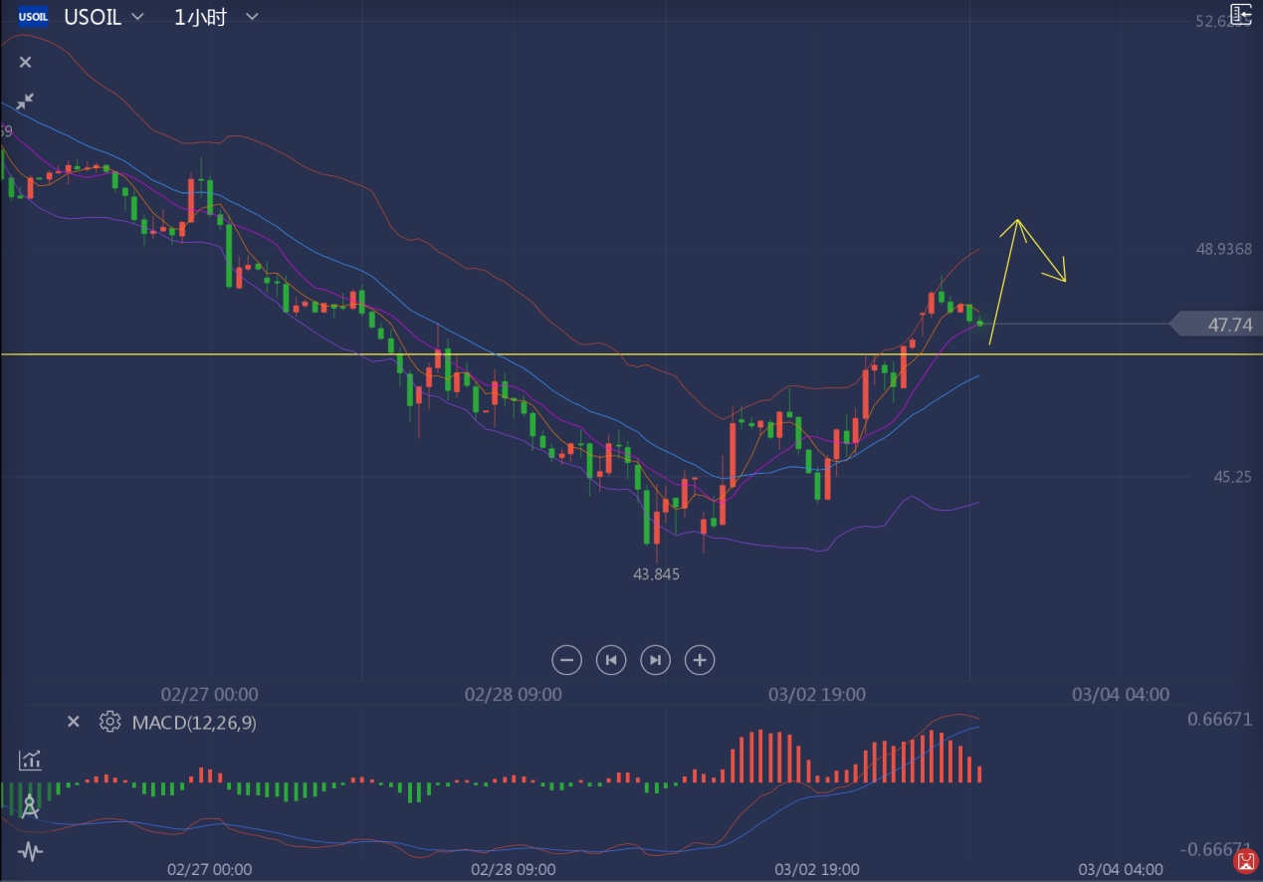Click the red shopping bag icon
Image resolution: width=1263 pixels, height=882 pixels.
coord(1243,859)
